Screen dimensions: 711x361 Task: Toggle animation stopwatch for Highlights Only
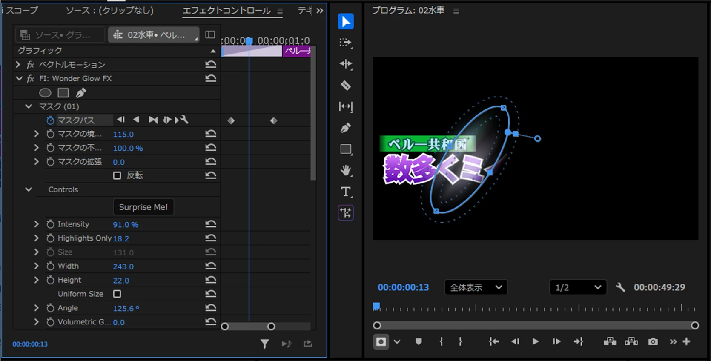click(x=50, y=238)
